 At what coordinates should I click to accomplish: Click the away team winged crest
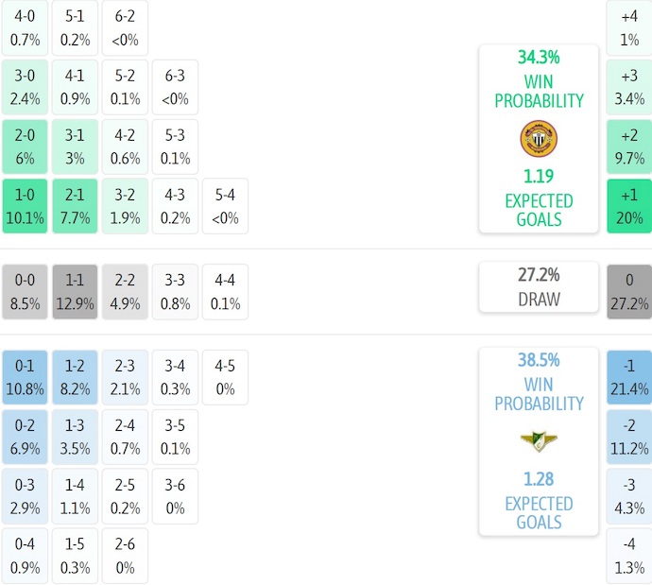point(539,440)
